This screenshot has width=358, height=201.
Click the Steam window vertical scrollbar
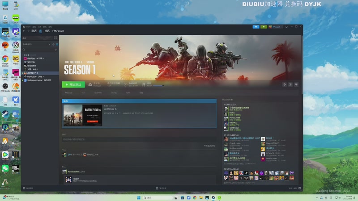302,64
